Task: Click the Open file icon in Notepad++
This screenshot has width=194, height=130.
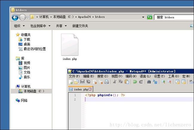Action: [76, 82]
